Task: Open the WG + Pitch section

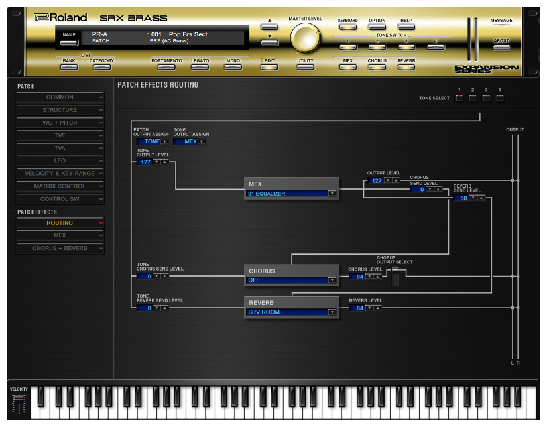Action: (x=61, y=124)
